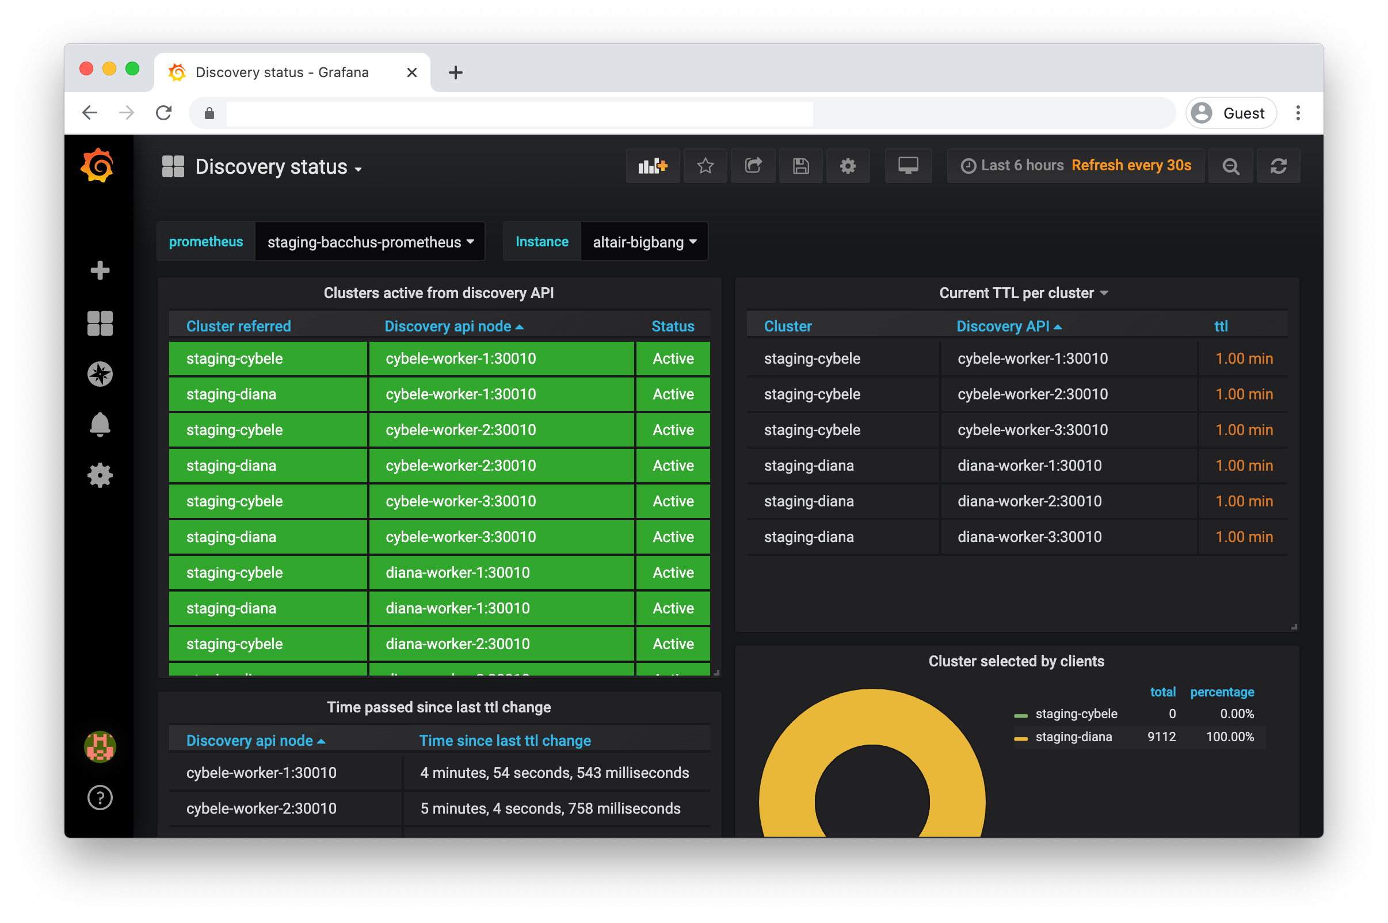
Task: Sort by Cluster column in TTL panel
Action: pyautogui.click(x=788, y=326)
